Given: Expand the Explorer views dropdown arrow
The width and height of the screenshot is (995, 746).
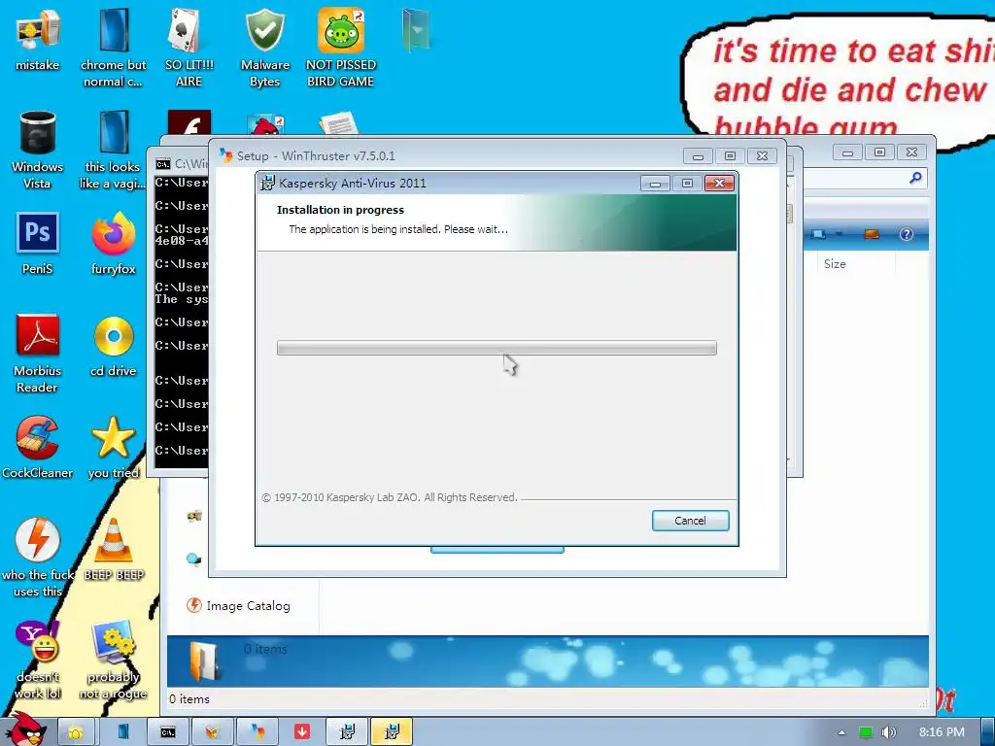Looking at the screenshot, I should [839, 234].
